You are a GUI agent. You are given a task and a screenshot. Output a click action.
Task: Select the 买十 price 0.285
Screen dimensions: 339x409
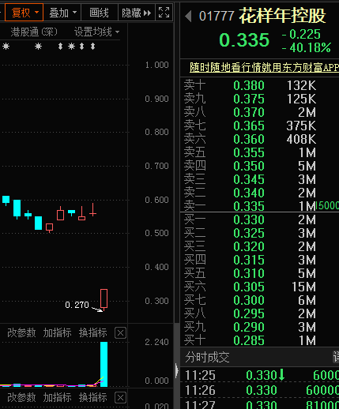(x=249, y=340)
